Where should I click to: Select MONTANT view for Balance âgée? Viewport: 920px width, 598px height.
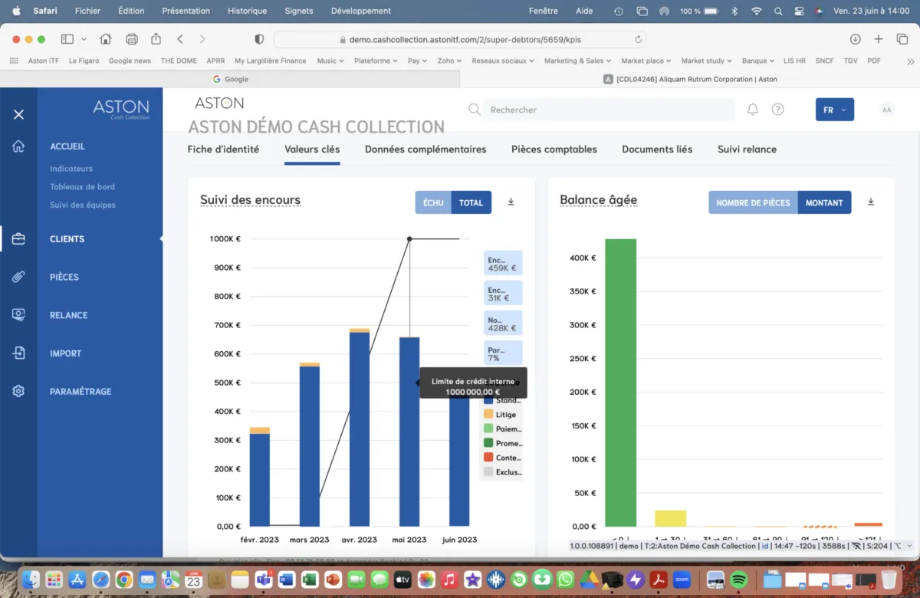[x=824, y=202]
